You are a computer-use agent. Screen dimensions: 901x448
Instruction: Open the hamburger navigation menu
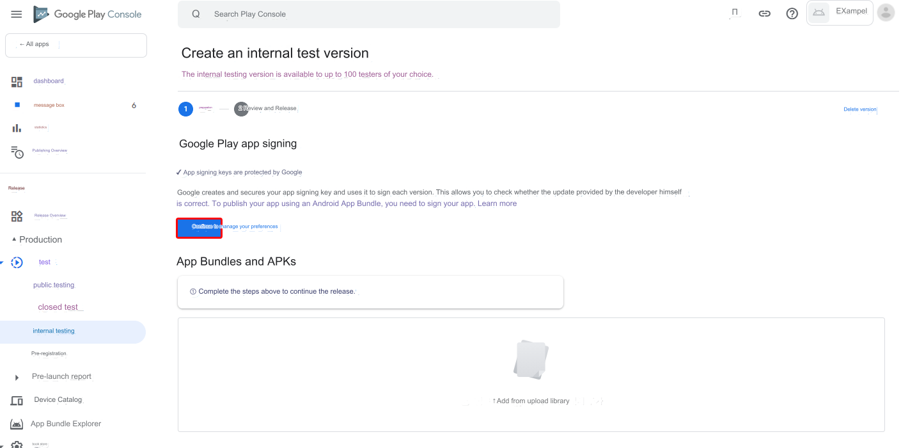[x=17, y=14]
